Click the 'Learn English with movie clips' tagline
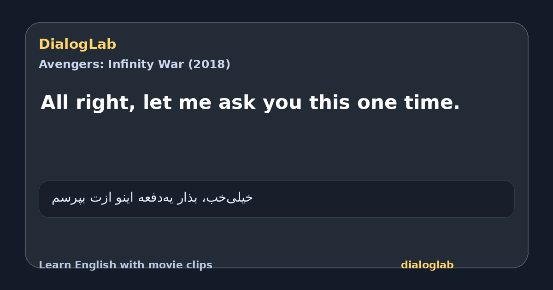 pos(125,265)
